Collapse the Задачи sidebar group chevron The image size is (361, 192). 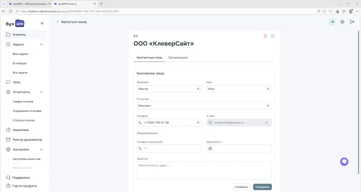click(x=42, y=44)
